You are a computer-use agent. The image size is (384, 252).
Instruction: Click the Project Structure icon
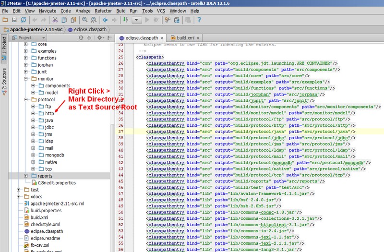(176, 20)
